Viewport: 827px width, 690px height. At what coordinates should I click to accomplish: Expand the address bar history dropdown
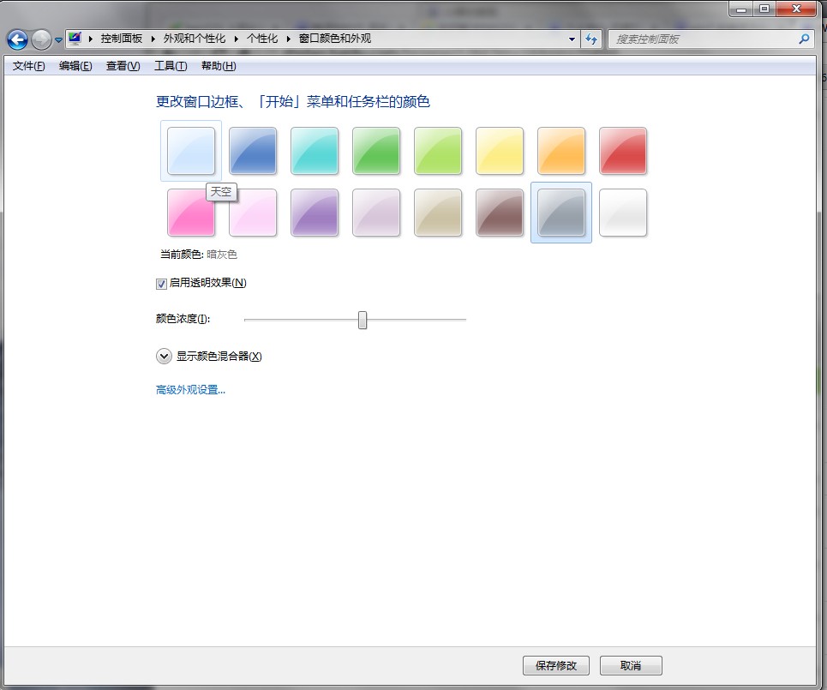(572, 39)
